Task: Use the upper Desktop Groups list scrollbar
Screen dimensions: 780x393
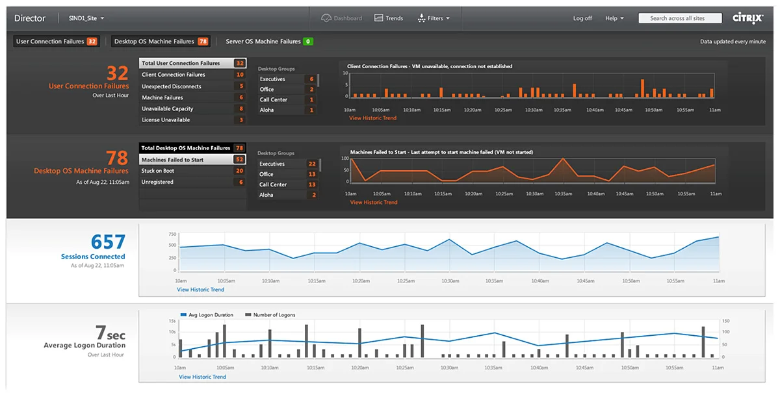Action: click(x=318, y=81)
